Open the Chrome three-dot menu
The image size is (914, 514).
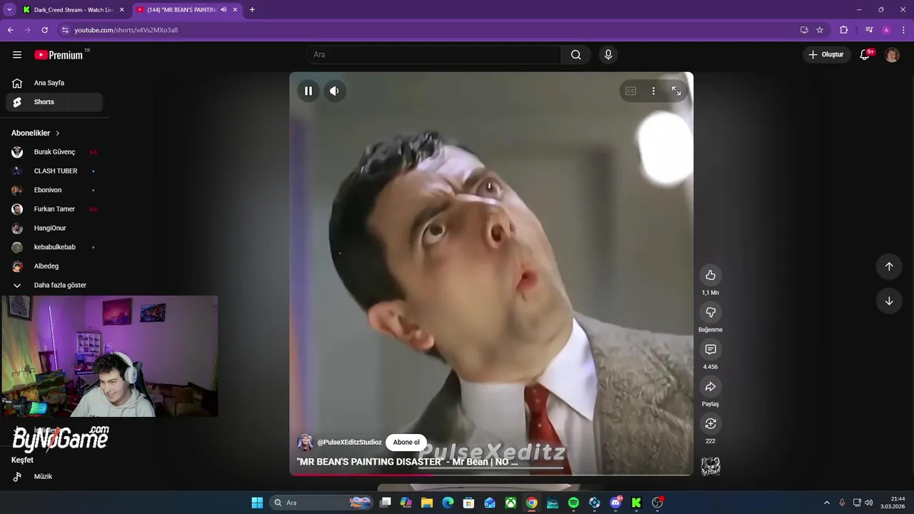coord(903,30)
